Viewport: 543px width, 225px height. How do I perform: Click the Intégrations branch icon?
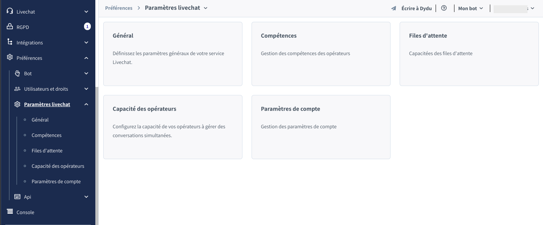pyautogui.click(x=10, y=42)
